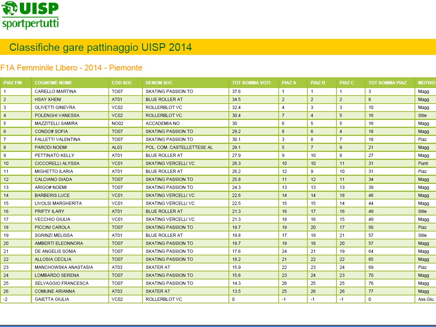Click the UISP sportpertutti logo
Screen dimensions: 436x327
(30, 16)
